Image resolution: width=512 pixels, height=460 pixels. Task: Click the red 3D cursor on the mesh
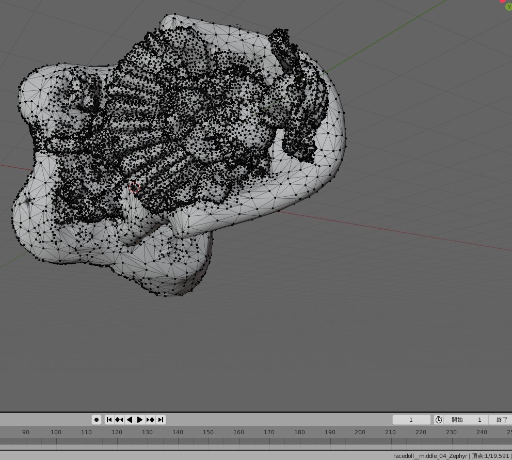coord(135,188)
